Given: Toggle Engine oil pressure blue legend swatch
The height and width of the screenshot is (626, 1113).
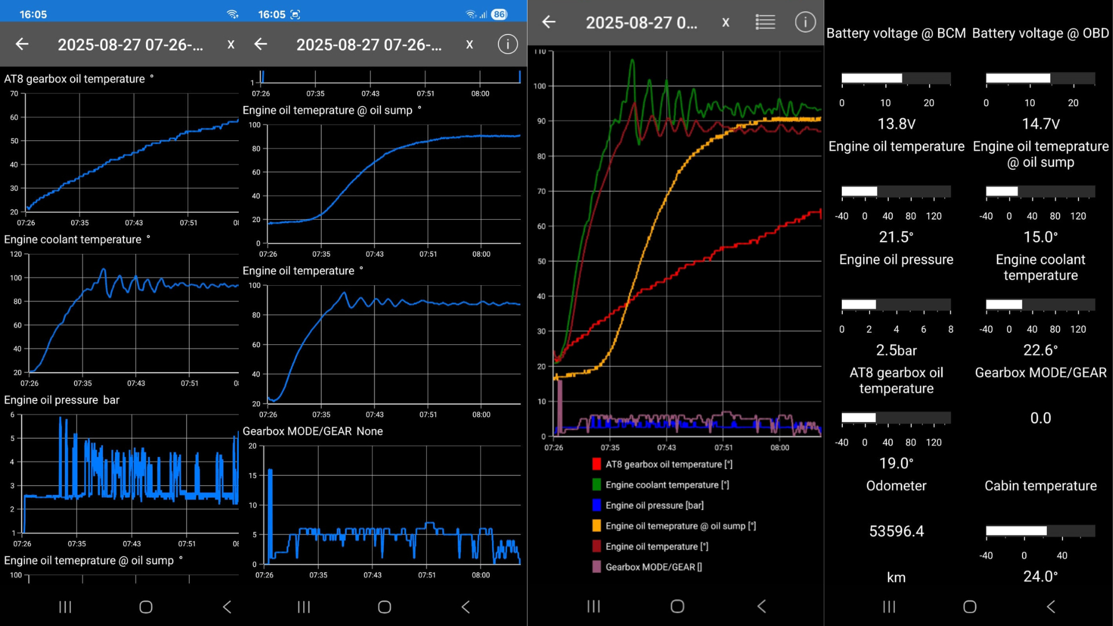Looking at the screenshot, I should [x=596, y=505].
